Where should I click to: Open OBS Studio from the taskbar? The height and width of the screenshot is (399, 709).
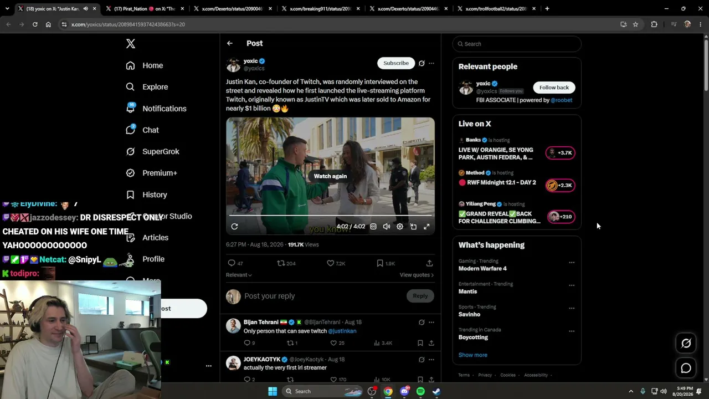tap(372, 391)
